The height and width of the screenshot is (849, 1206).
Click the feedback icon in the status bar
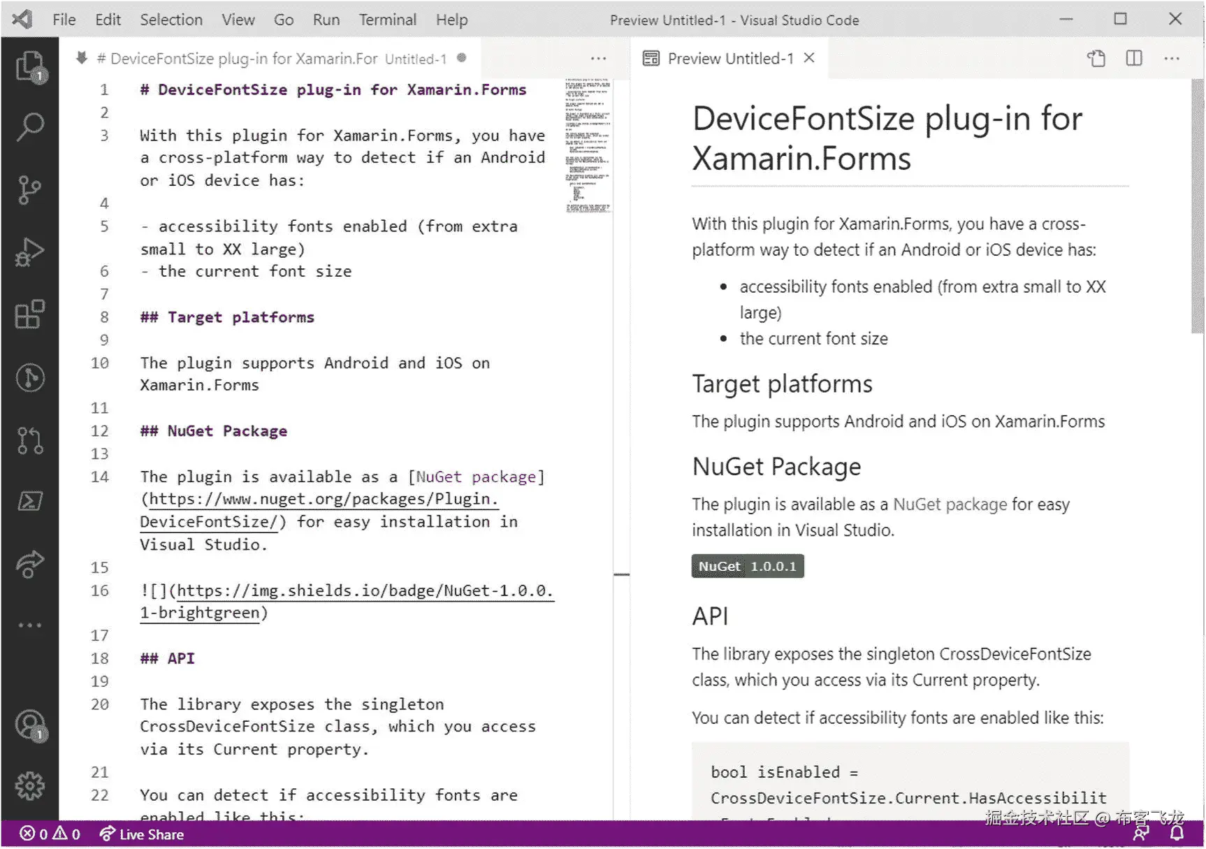1141,834
